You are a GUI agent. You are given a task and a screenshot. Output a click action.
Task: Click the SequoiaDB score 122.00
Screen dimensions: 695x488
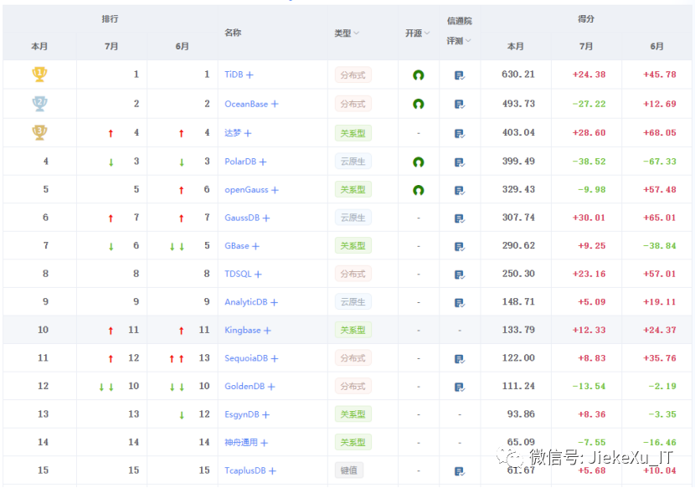pyautogui.click(x=518, y=357)
